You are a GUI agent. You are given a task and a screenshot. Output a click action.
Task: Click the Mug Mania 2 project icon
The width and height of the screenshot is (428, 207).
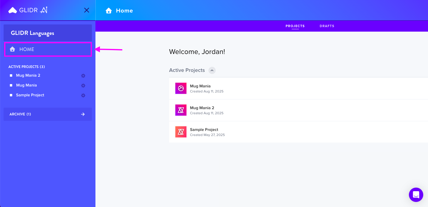181,110
